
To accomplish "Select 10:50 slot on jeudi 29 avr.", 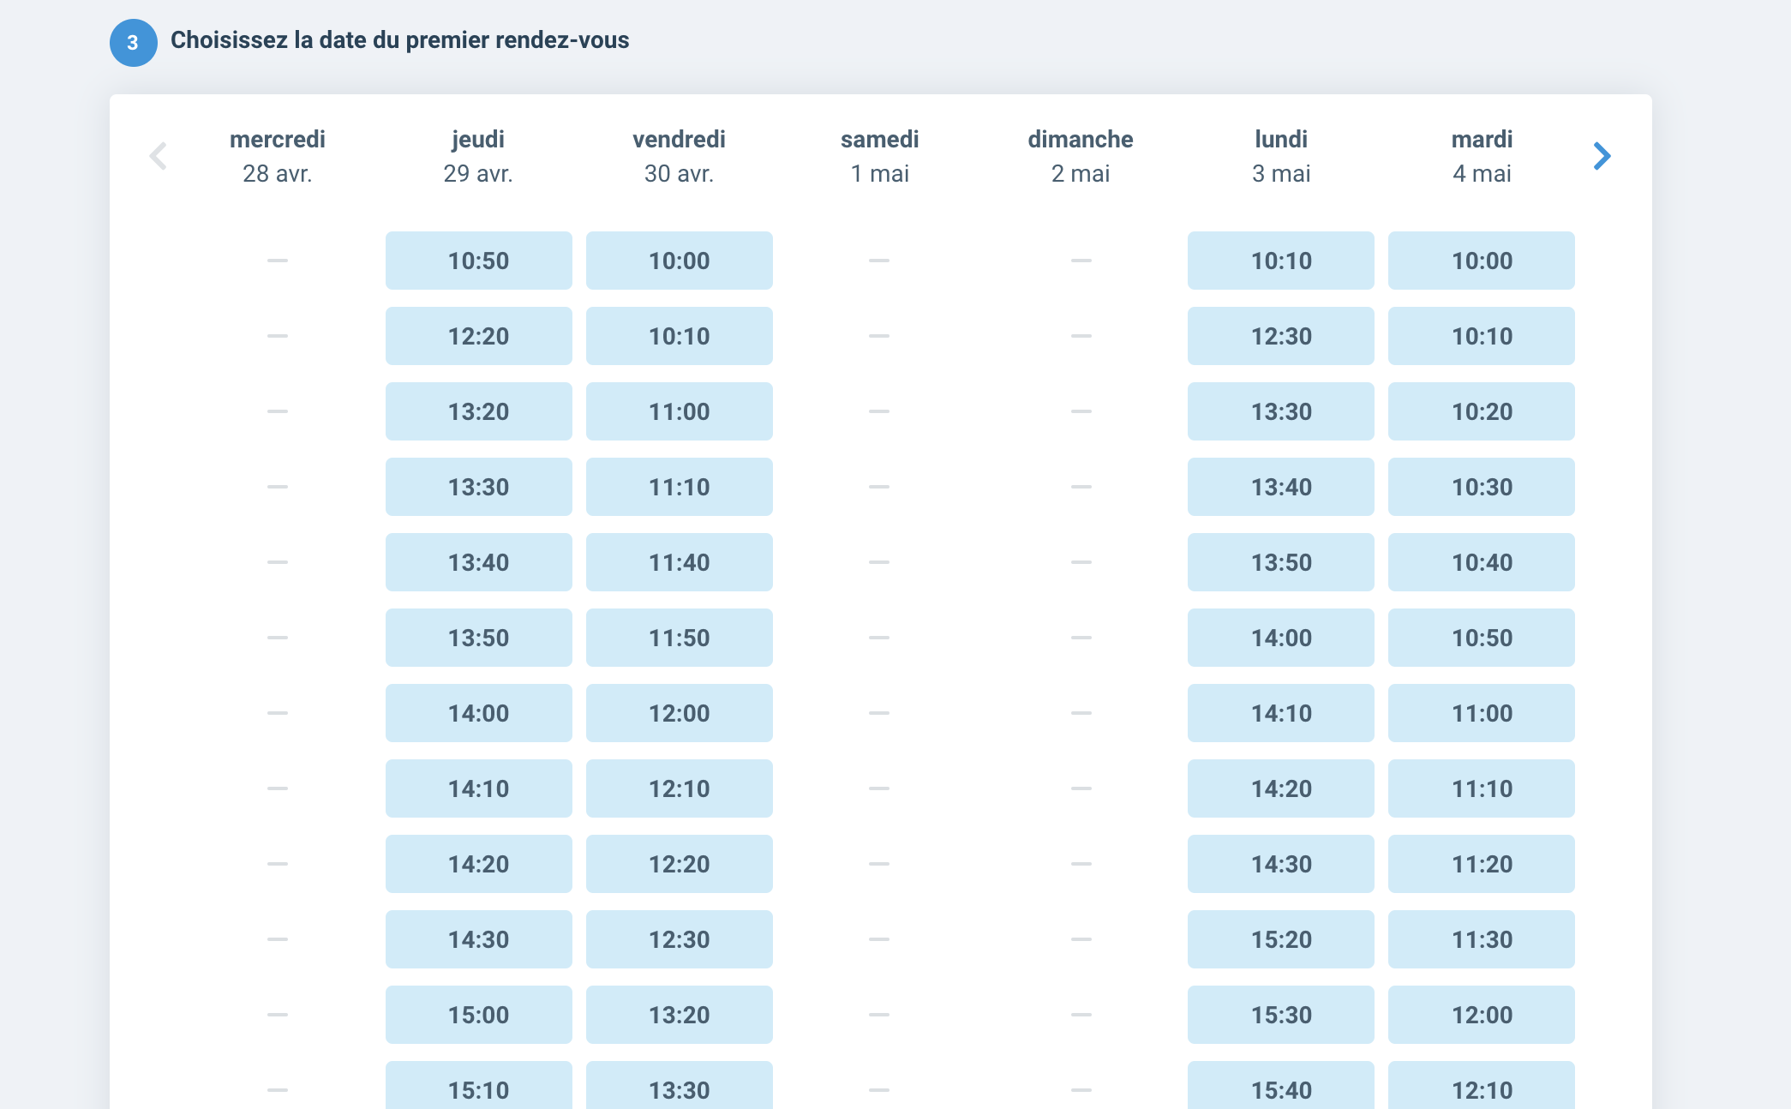I will click(x=478, y=261).
